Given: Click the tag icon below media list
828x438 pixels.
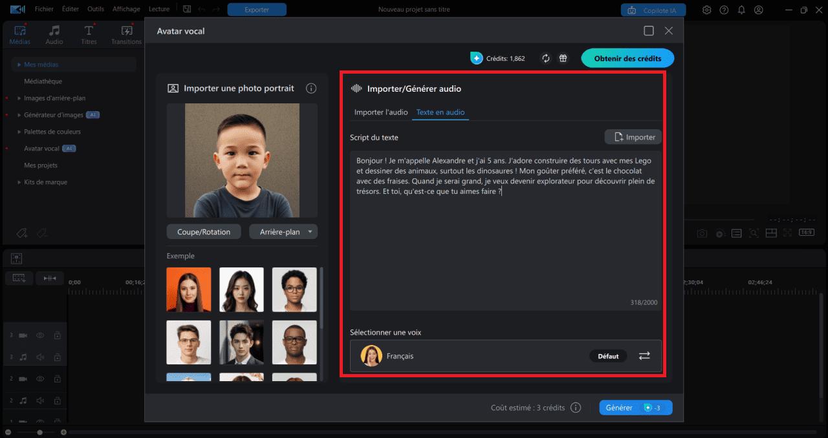Looking at the screenshot, I should (x=21, y=233).
